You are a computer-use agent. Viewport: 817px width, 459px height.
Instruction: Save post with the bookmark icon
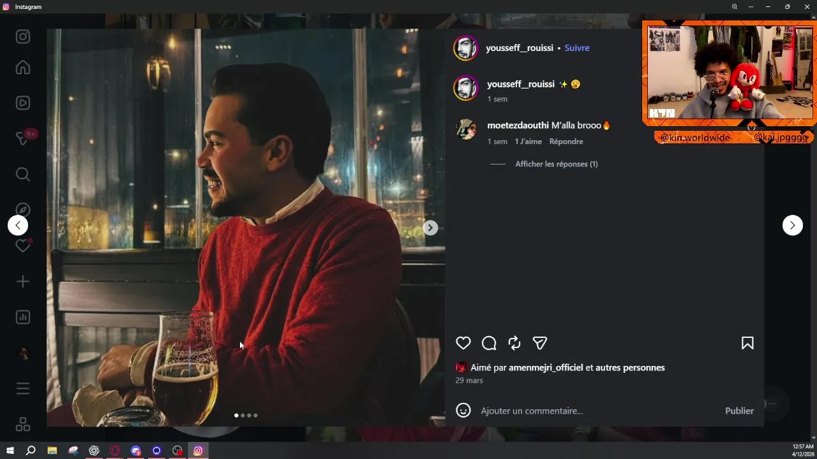[x=747, y=343]
